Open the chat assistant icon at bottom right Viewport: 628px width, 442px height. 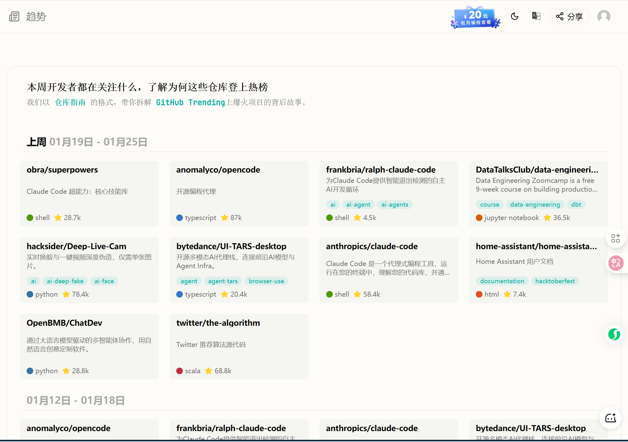pyautogui.click(x=610, y=418)
